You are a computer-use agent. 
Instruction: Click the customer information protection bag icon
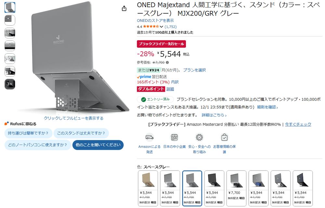pos(224,137)
